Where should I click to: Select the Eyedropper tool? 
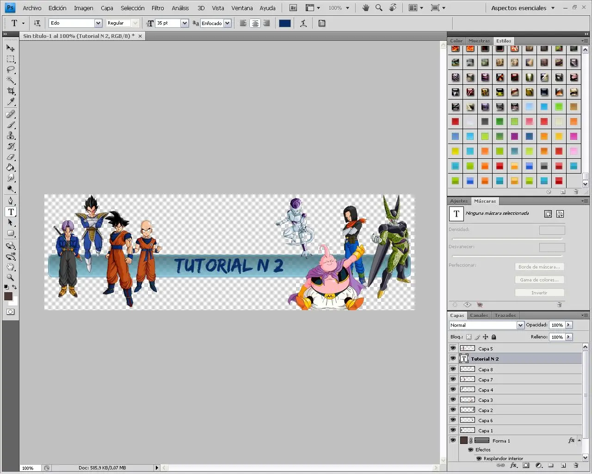click(x=11, y=102)
